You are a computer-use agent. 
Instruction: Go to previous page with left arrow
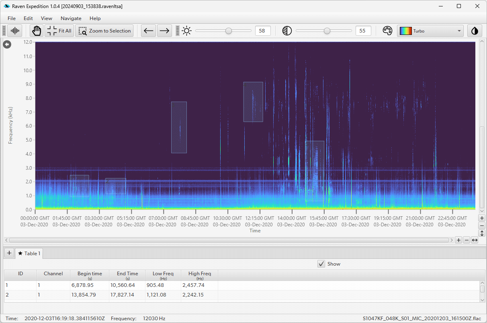pyautogui.click(x=149, y=31)
